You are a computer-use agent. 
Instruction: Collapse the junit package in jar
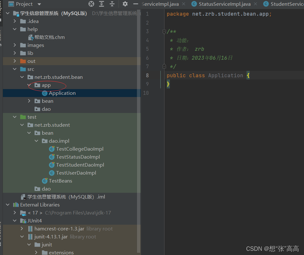(29, 244)
